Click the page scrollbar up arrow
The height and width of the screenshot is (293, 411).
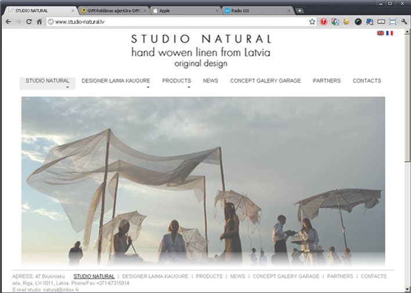tap(407, 32)
